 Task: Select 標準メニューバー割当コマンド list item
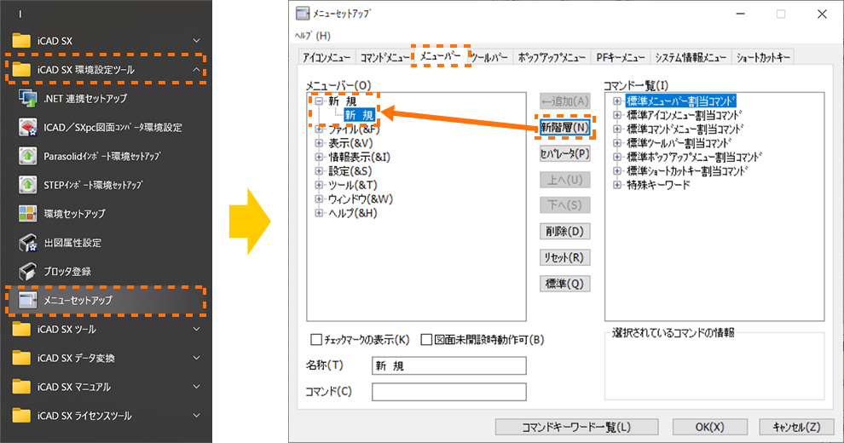(680, 101)
